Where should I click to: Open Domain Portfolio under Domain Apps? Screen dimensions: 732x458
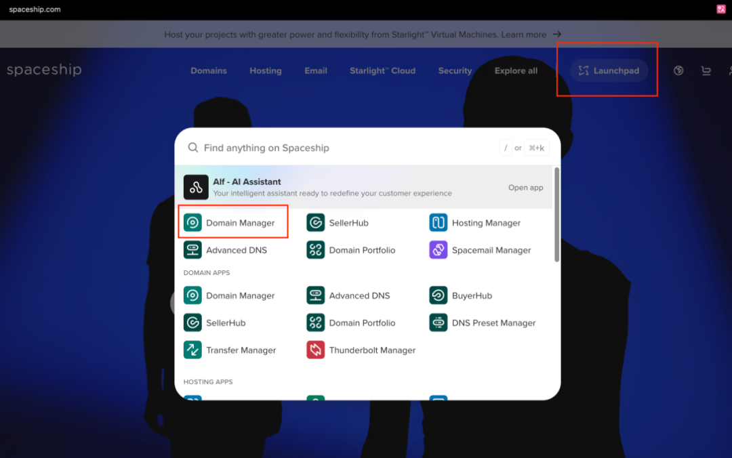[x=351, y=322]
